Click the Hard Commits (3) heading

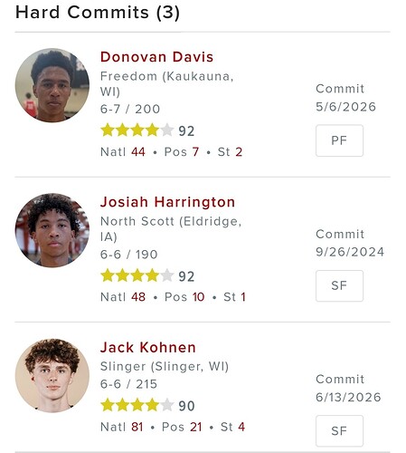(98, 13)
